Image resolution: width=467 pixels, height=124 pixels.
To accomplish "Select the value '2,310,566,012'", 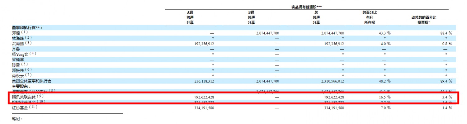I will click(x=332, y=81).
